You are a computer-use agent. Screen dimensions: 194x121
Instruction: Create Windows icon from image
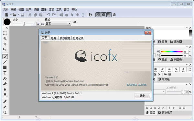61,15
